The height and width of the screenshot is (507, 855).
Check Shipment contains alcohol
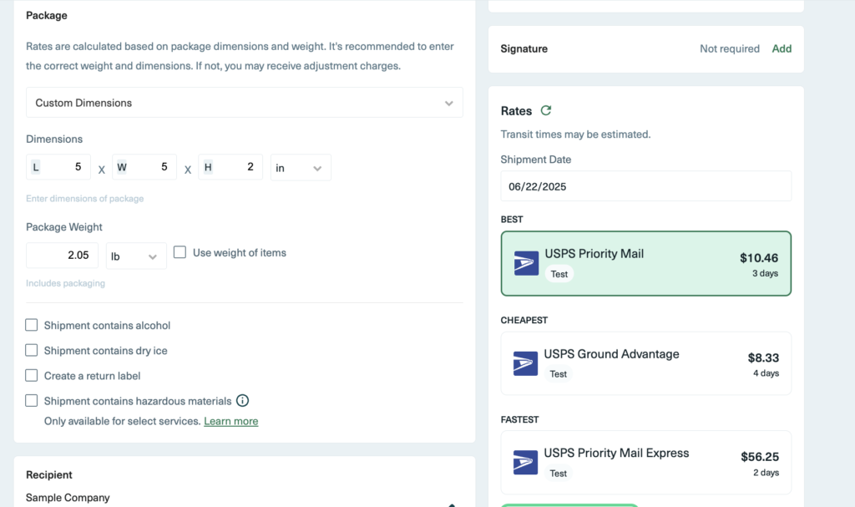(x=32, y=326)
